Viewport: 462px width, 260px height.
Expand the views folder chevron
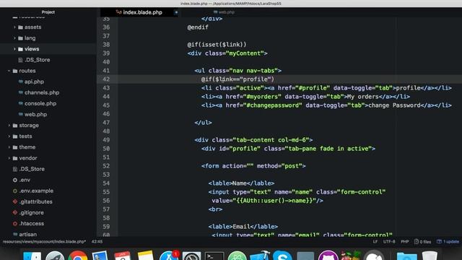click(14, 49)
